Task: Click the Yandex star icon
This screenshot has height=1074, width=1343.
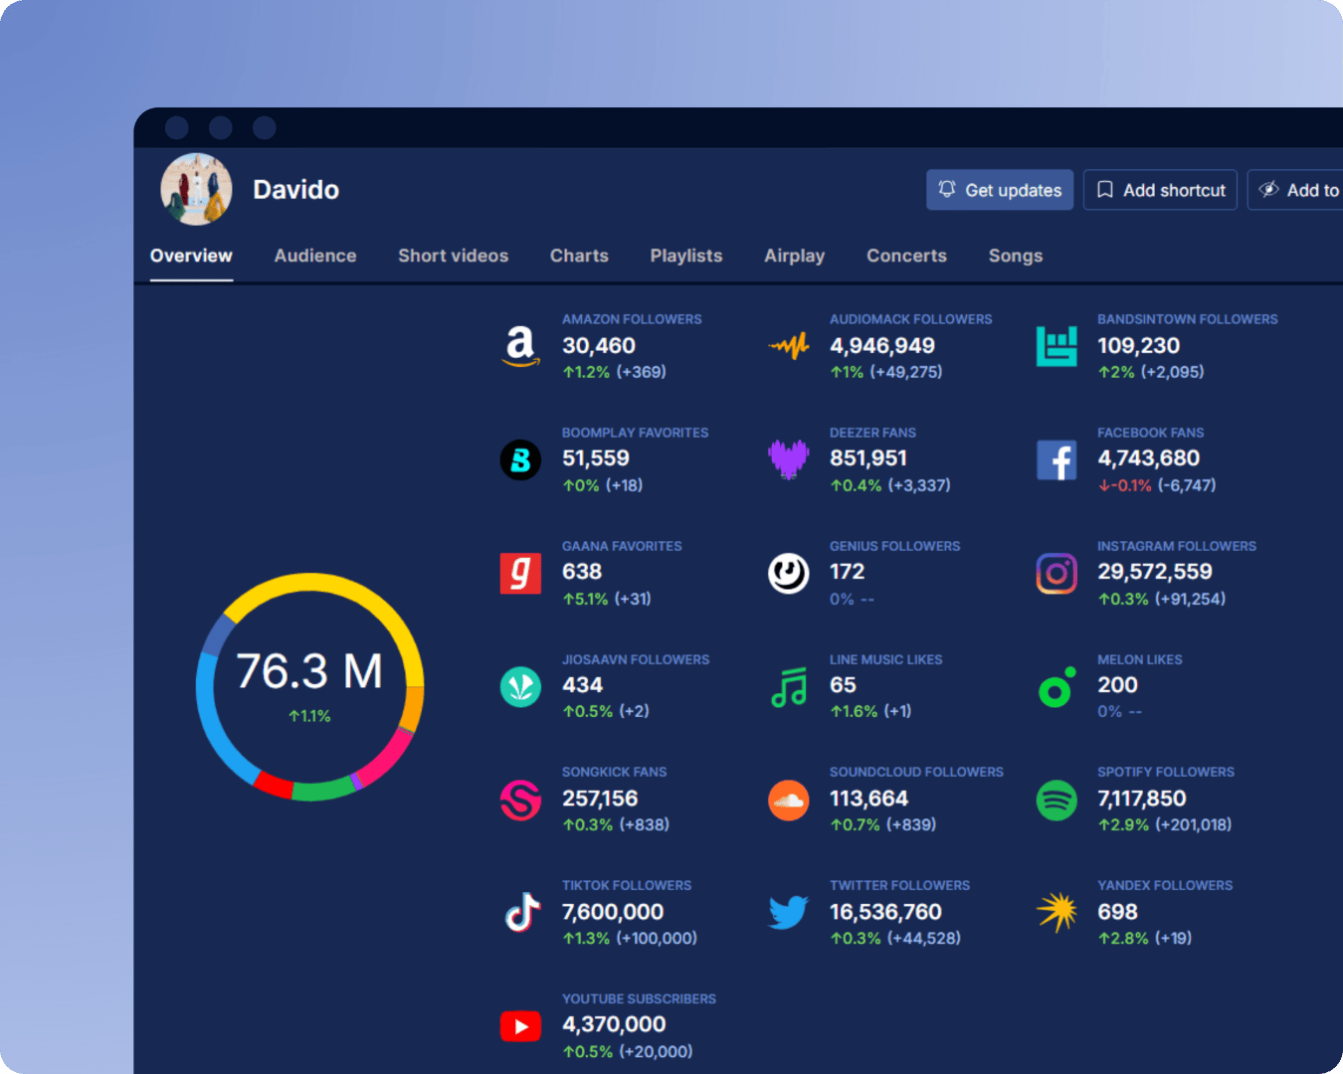Action: 1056,912
